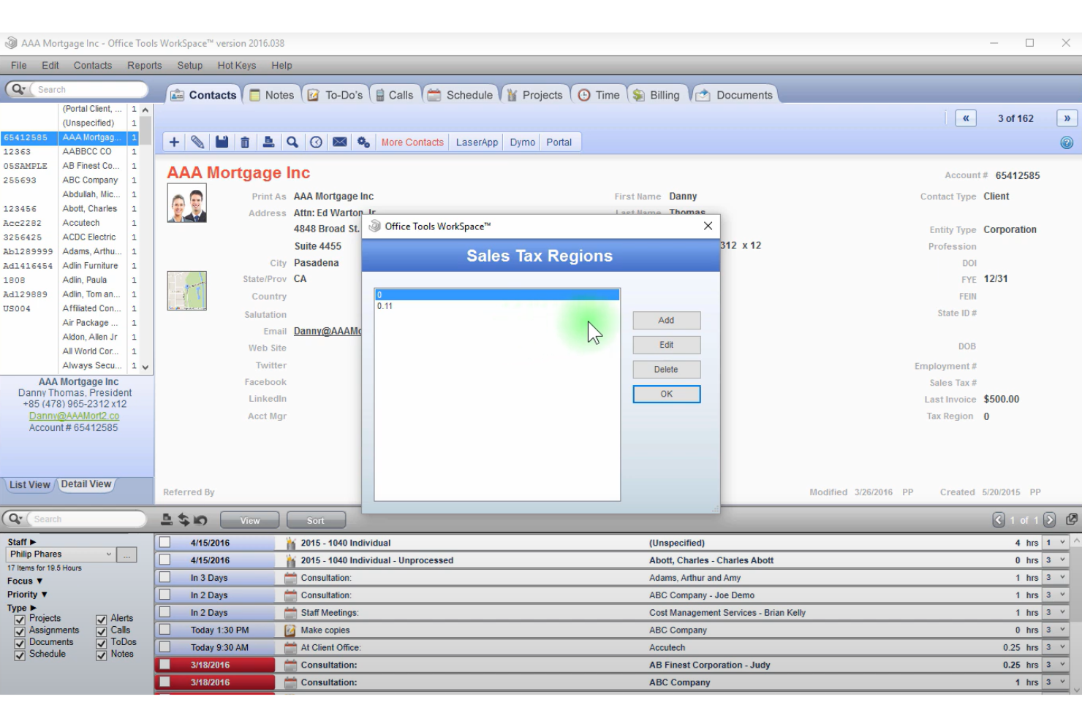
Task: Click the note icon on the Make copies row
Action: 290,630
